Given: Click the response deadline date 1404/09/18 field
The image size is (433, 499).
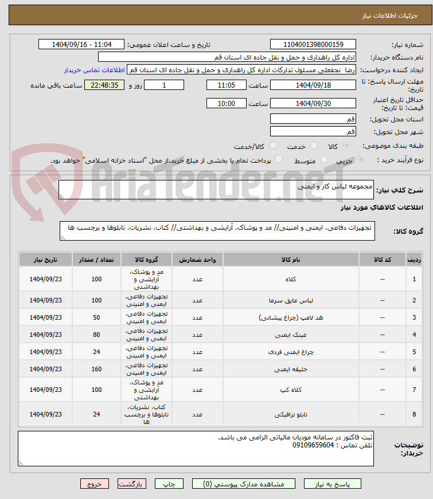Looking at the screenshot, I should [313, 85].
